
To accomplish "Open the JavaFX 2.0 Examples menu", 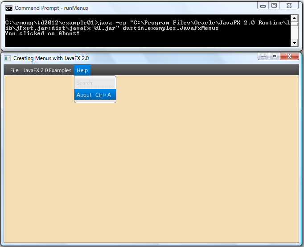I will click(x=47, y=70).
